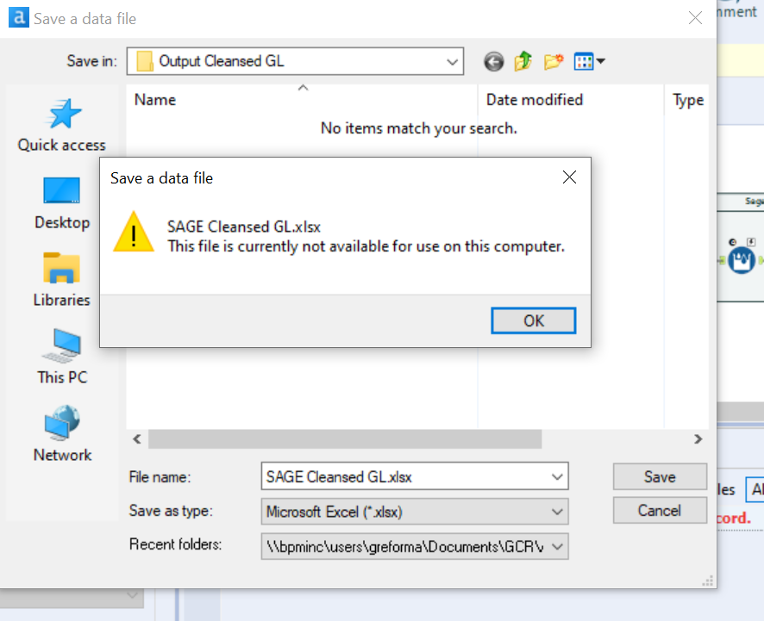Open the Views menu icon
The image size is (764, 621).
[583, 61]
